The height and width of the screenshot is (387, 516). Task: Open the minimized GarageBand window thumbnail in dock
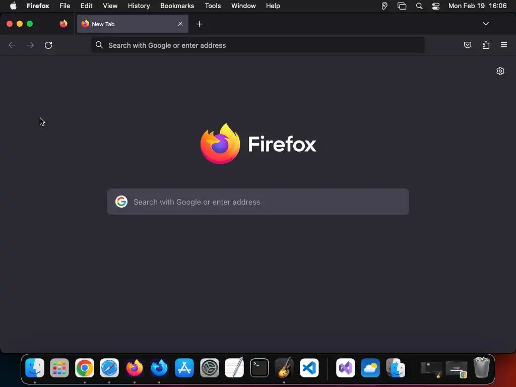point(431,369)
